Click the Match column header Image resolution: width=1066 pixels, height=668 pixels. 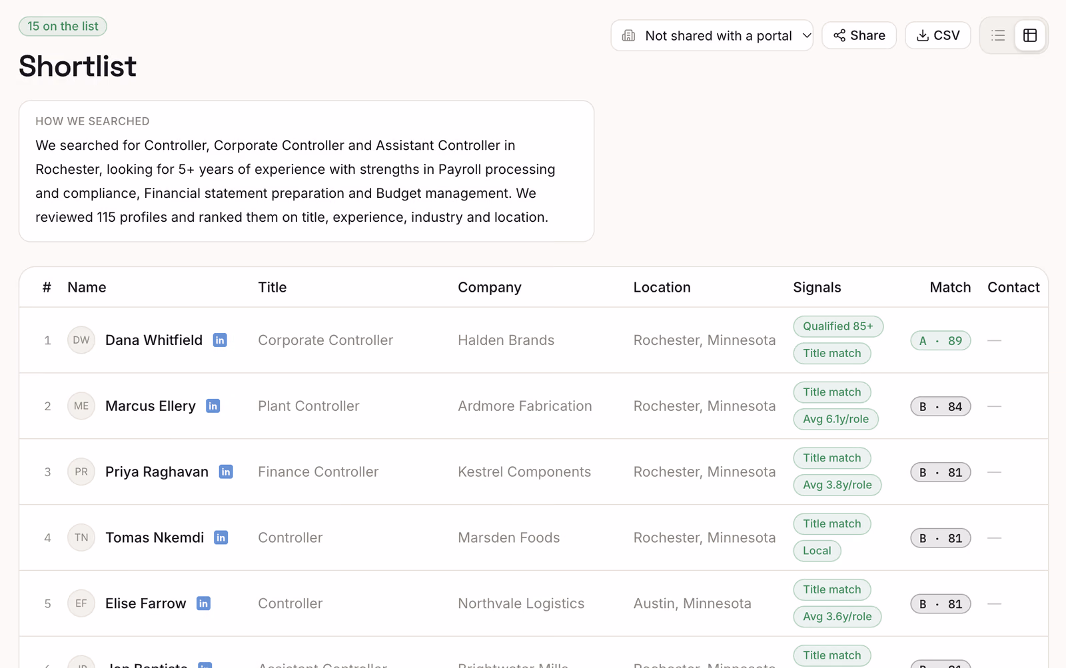[950, 287]
